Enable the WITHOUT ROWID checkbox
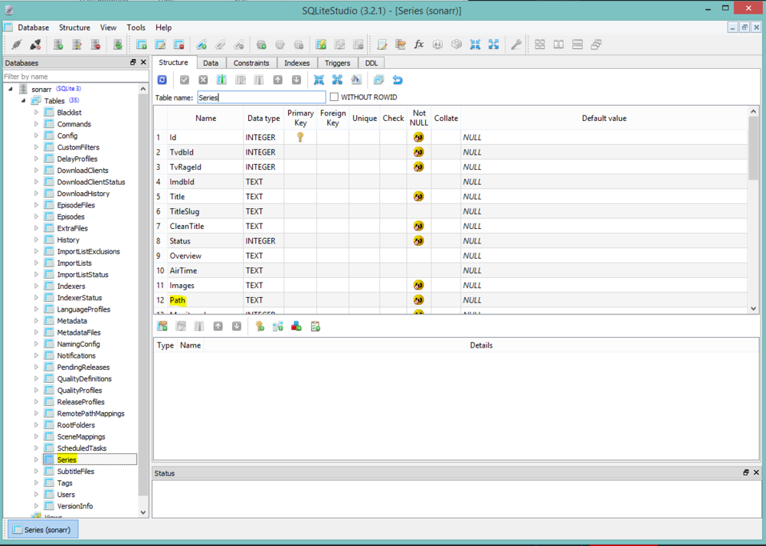 (334, 97)
